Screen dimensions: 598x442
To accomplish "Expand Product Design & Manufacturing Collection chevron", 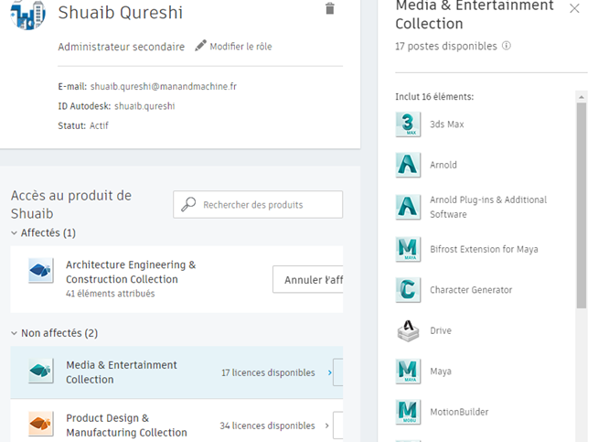I will 326,426.
